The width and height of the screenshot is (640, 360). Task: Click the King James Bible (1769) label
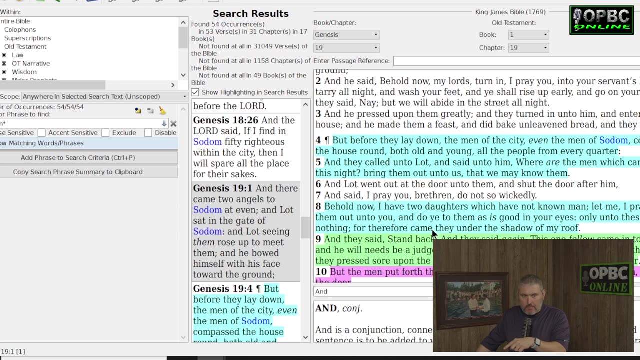(x=510, y=12)
